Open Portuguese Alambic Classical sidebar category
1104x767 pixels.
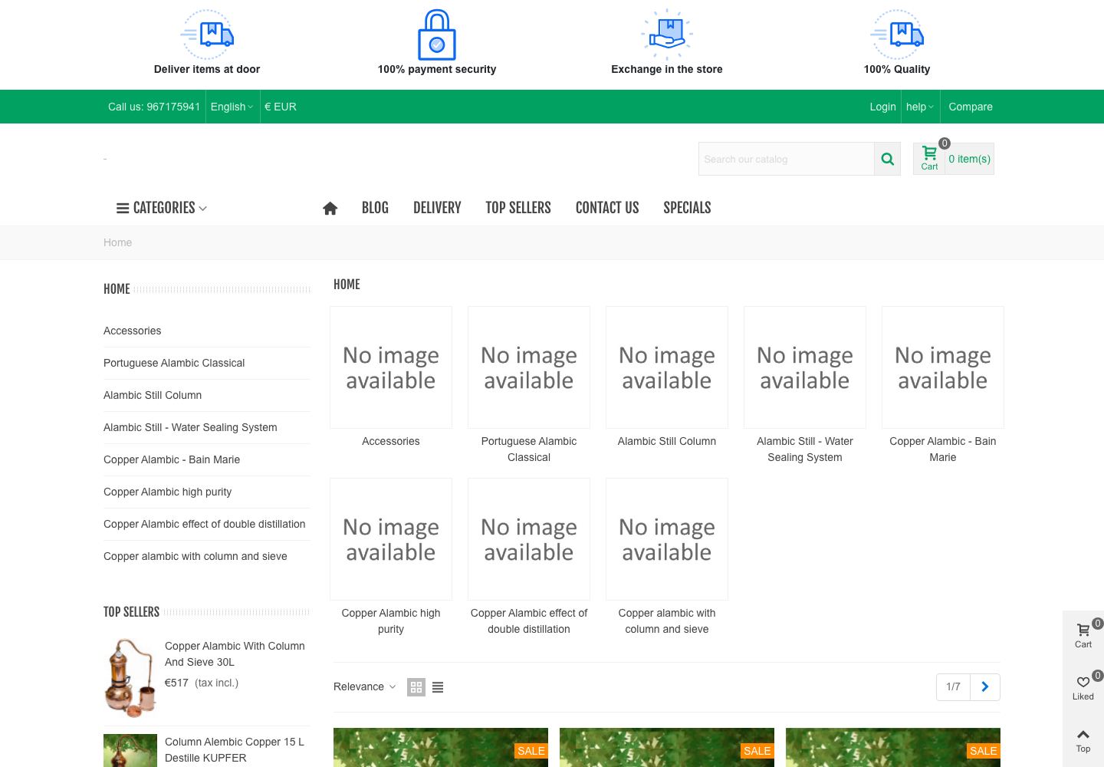(x=174, y=363)
